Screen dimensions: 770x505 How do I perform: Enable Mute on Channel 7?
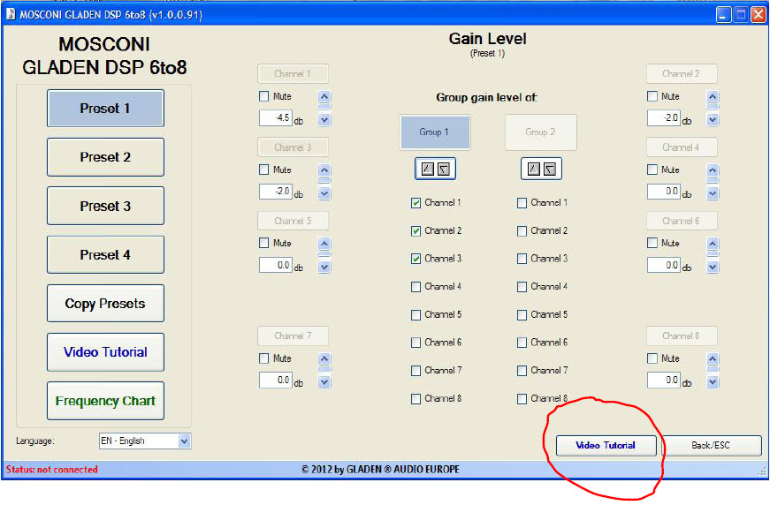point(264,358)
